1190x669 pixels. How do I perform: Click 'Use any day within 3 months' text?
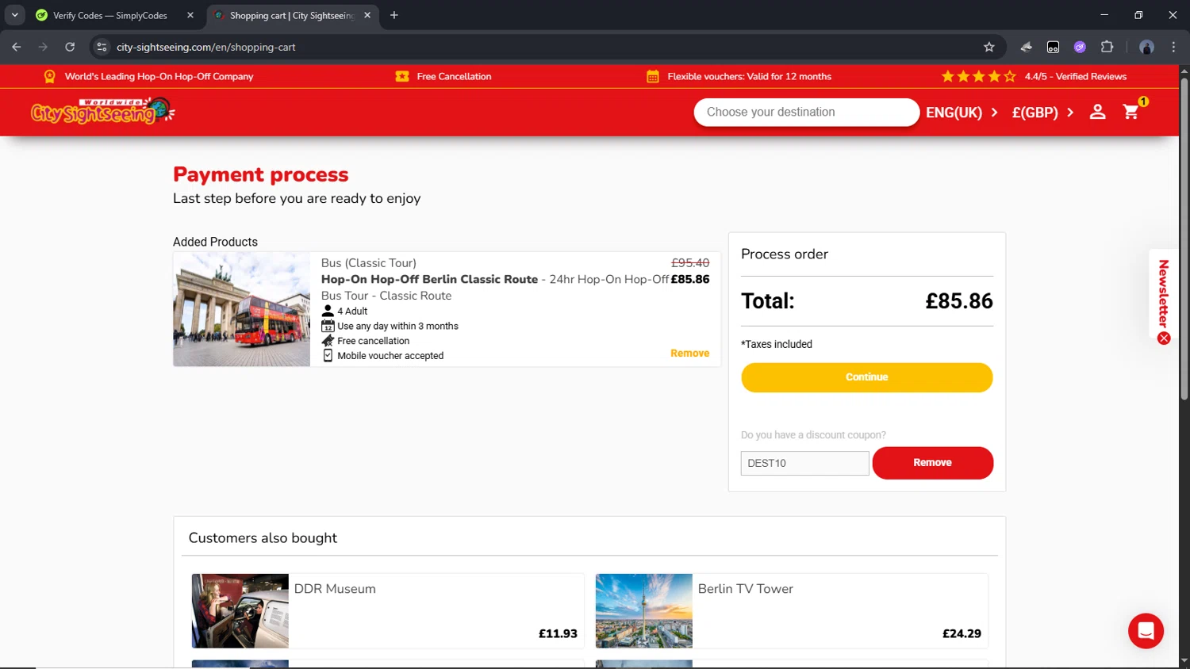[397, 326]
